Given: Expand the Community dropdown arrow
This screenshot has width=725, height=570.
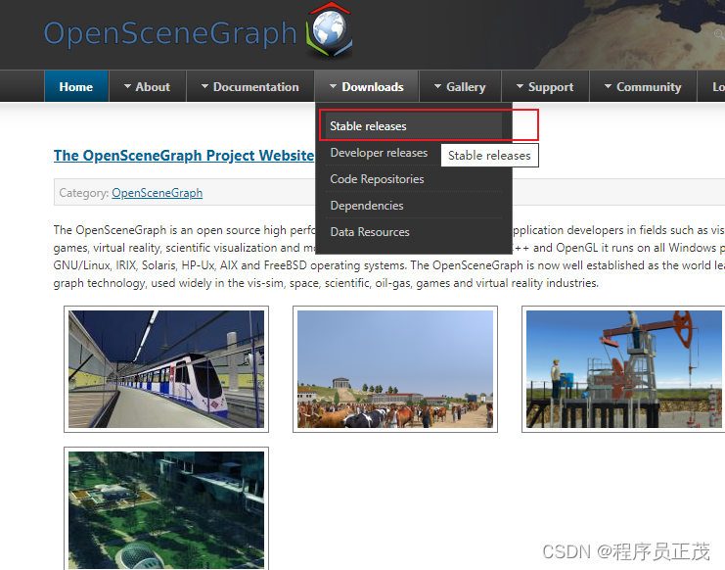Looking at the screenshot, I should pos(608,86).
